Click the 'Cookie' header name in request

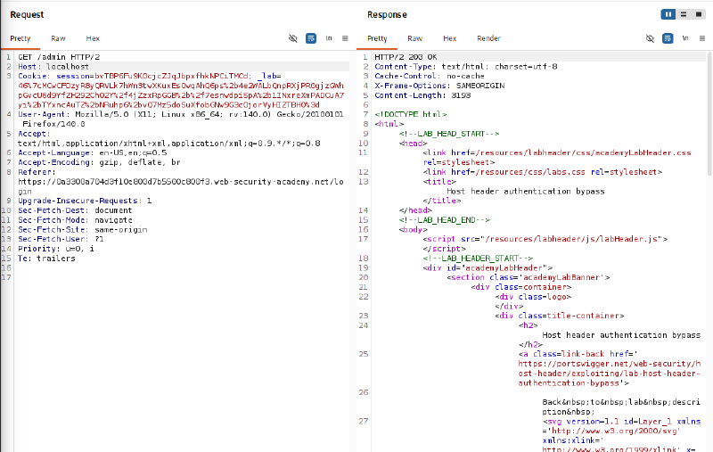(x=32, y=76)
